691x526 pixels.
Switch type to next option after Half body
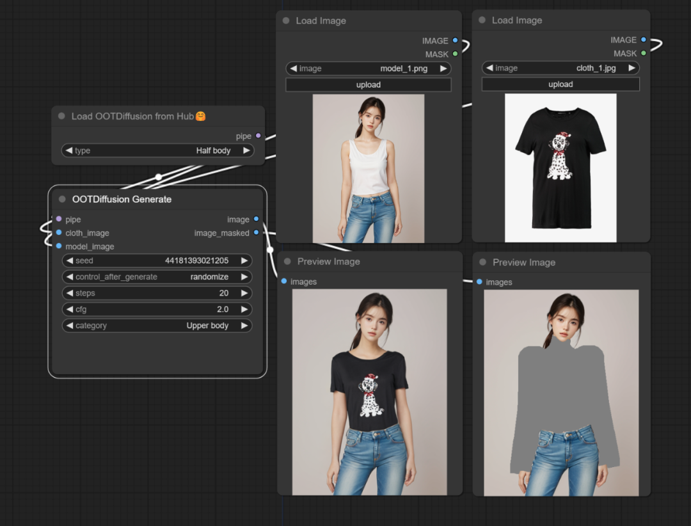(246, 150)
